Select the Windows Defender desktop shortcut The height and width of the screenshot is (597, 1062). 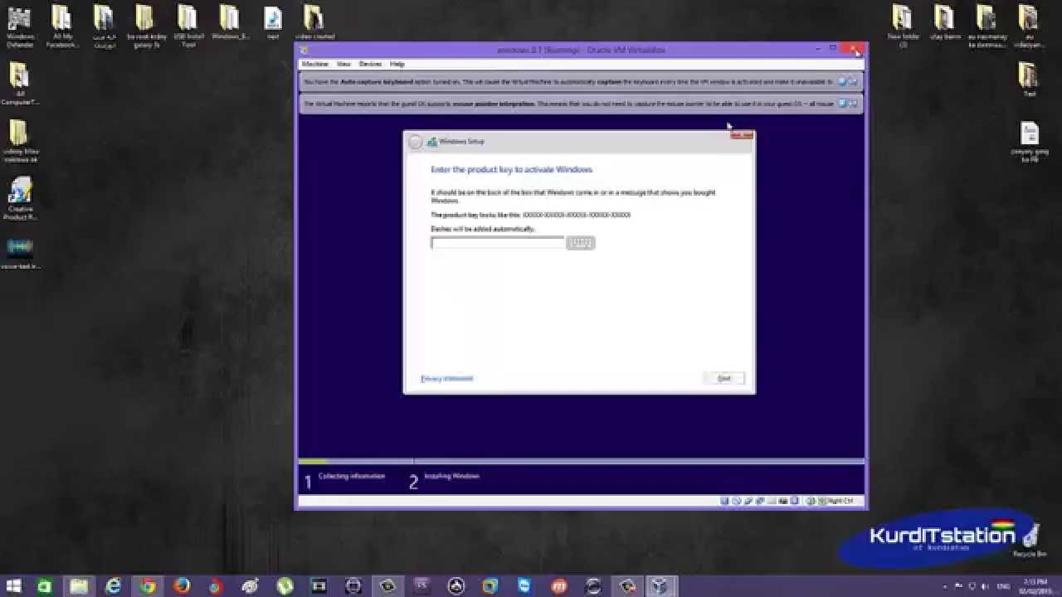point(20,27)
